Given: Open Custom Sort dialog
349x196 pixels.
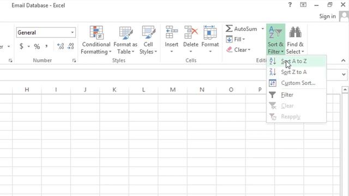Looking at the screenshot, I should (296, 83).
